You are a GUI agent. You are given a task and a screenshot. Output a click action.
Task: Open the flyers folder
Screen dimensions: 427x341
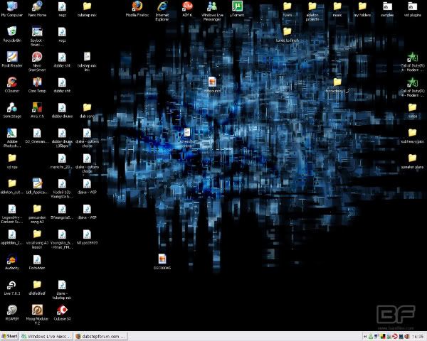pos(287,9)
